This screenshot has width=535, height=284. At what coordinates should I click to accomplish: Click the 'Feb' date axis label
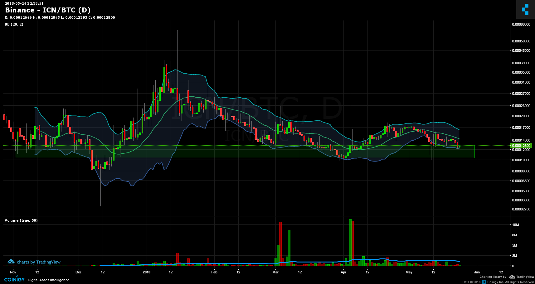tap(214, 272)
